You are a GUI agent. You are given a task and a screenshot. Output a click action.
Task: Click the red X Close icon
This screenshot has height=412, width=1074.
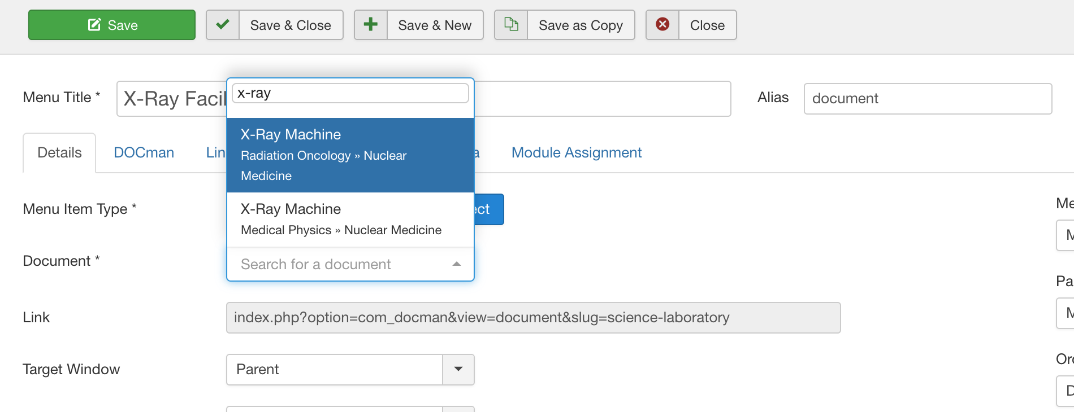tap(662, 25)
